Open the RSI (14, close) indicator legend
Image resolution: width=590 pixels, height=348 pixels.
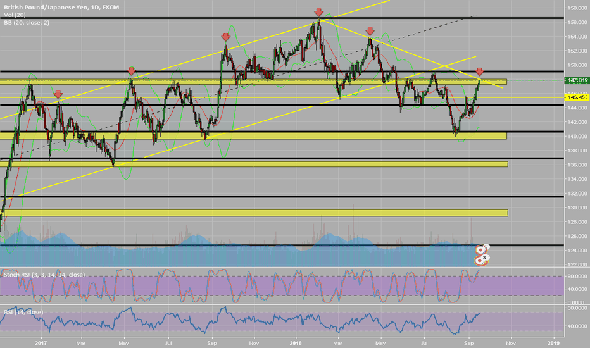(23, 313)
